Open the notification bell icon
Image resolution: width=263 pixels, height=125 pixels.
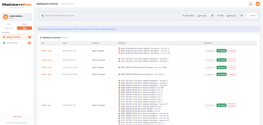(x=251, y=4)
